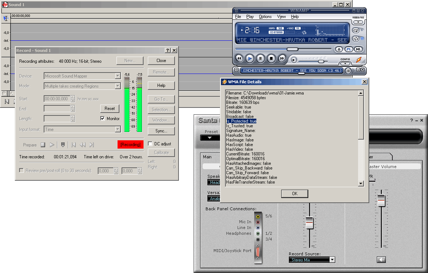The image size is (428, 273).
Task: Click Close button in Record dialog
Action: [161, 61]
